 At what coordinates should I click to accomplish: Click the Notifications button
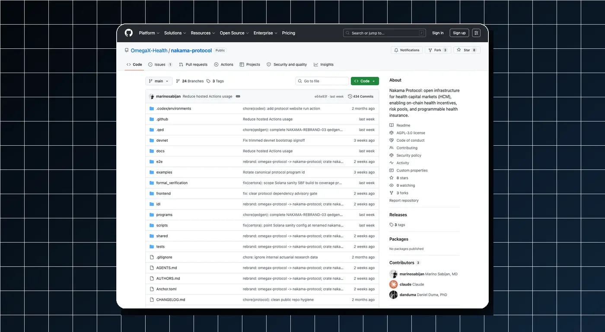pos(407,50)
